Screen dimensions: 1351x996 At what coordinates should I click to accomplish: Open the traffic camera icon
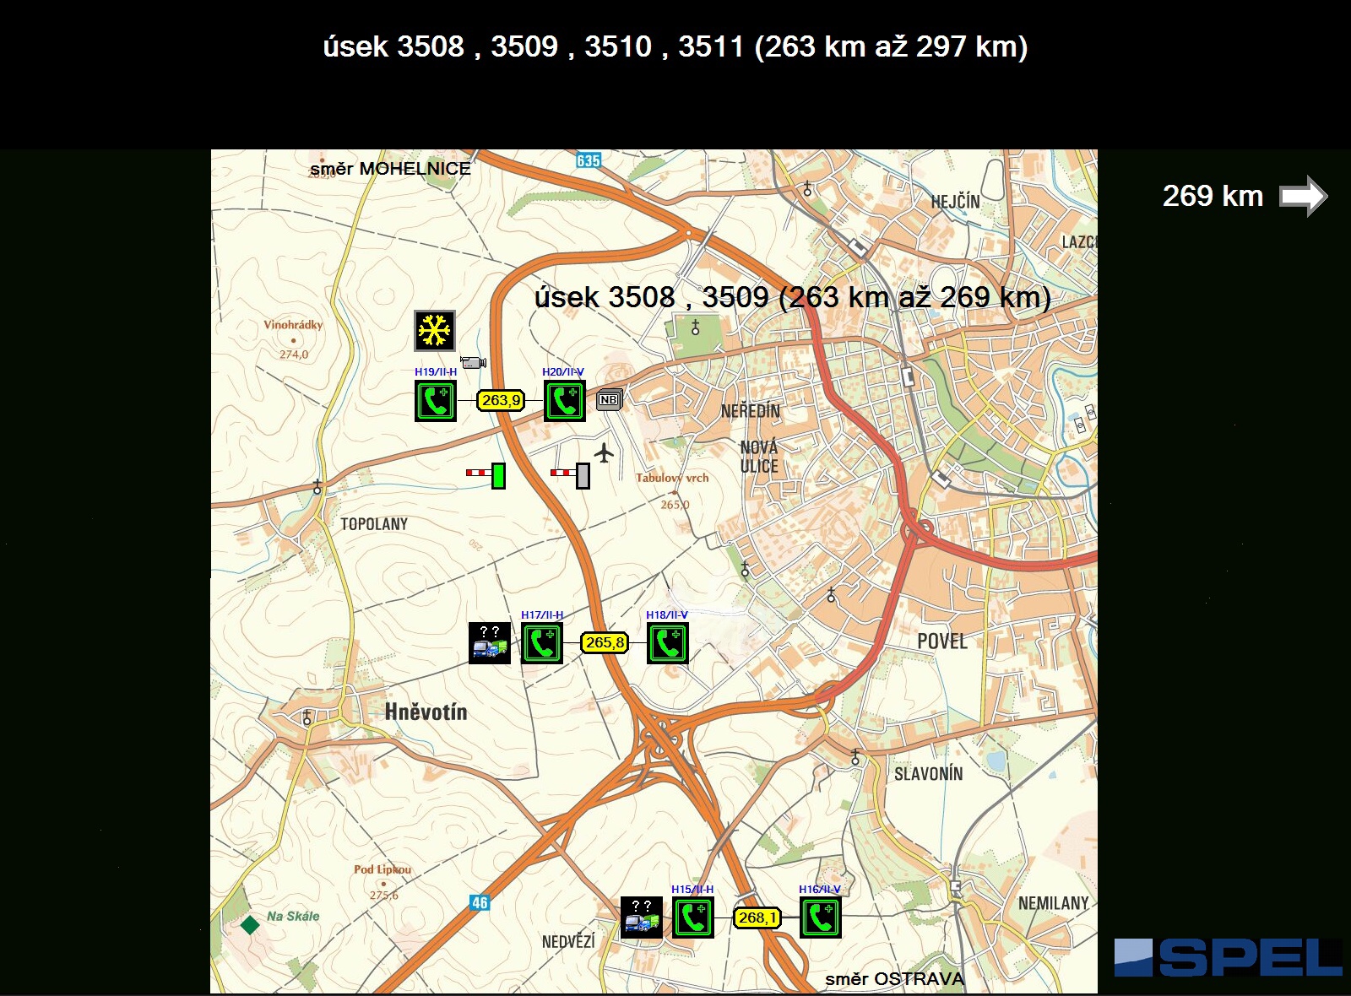pos(473,362)
